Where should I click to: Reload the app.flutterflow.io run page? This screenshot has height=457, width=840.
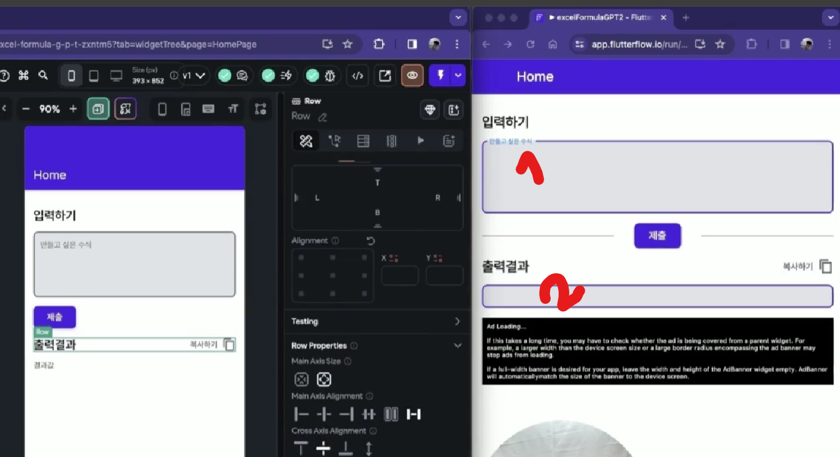coord(530,44)
